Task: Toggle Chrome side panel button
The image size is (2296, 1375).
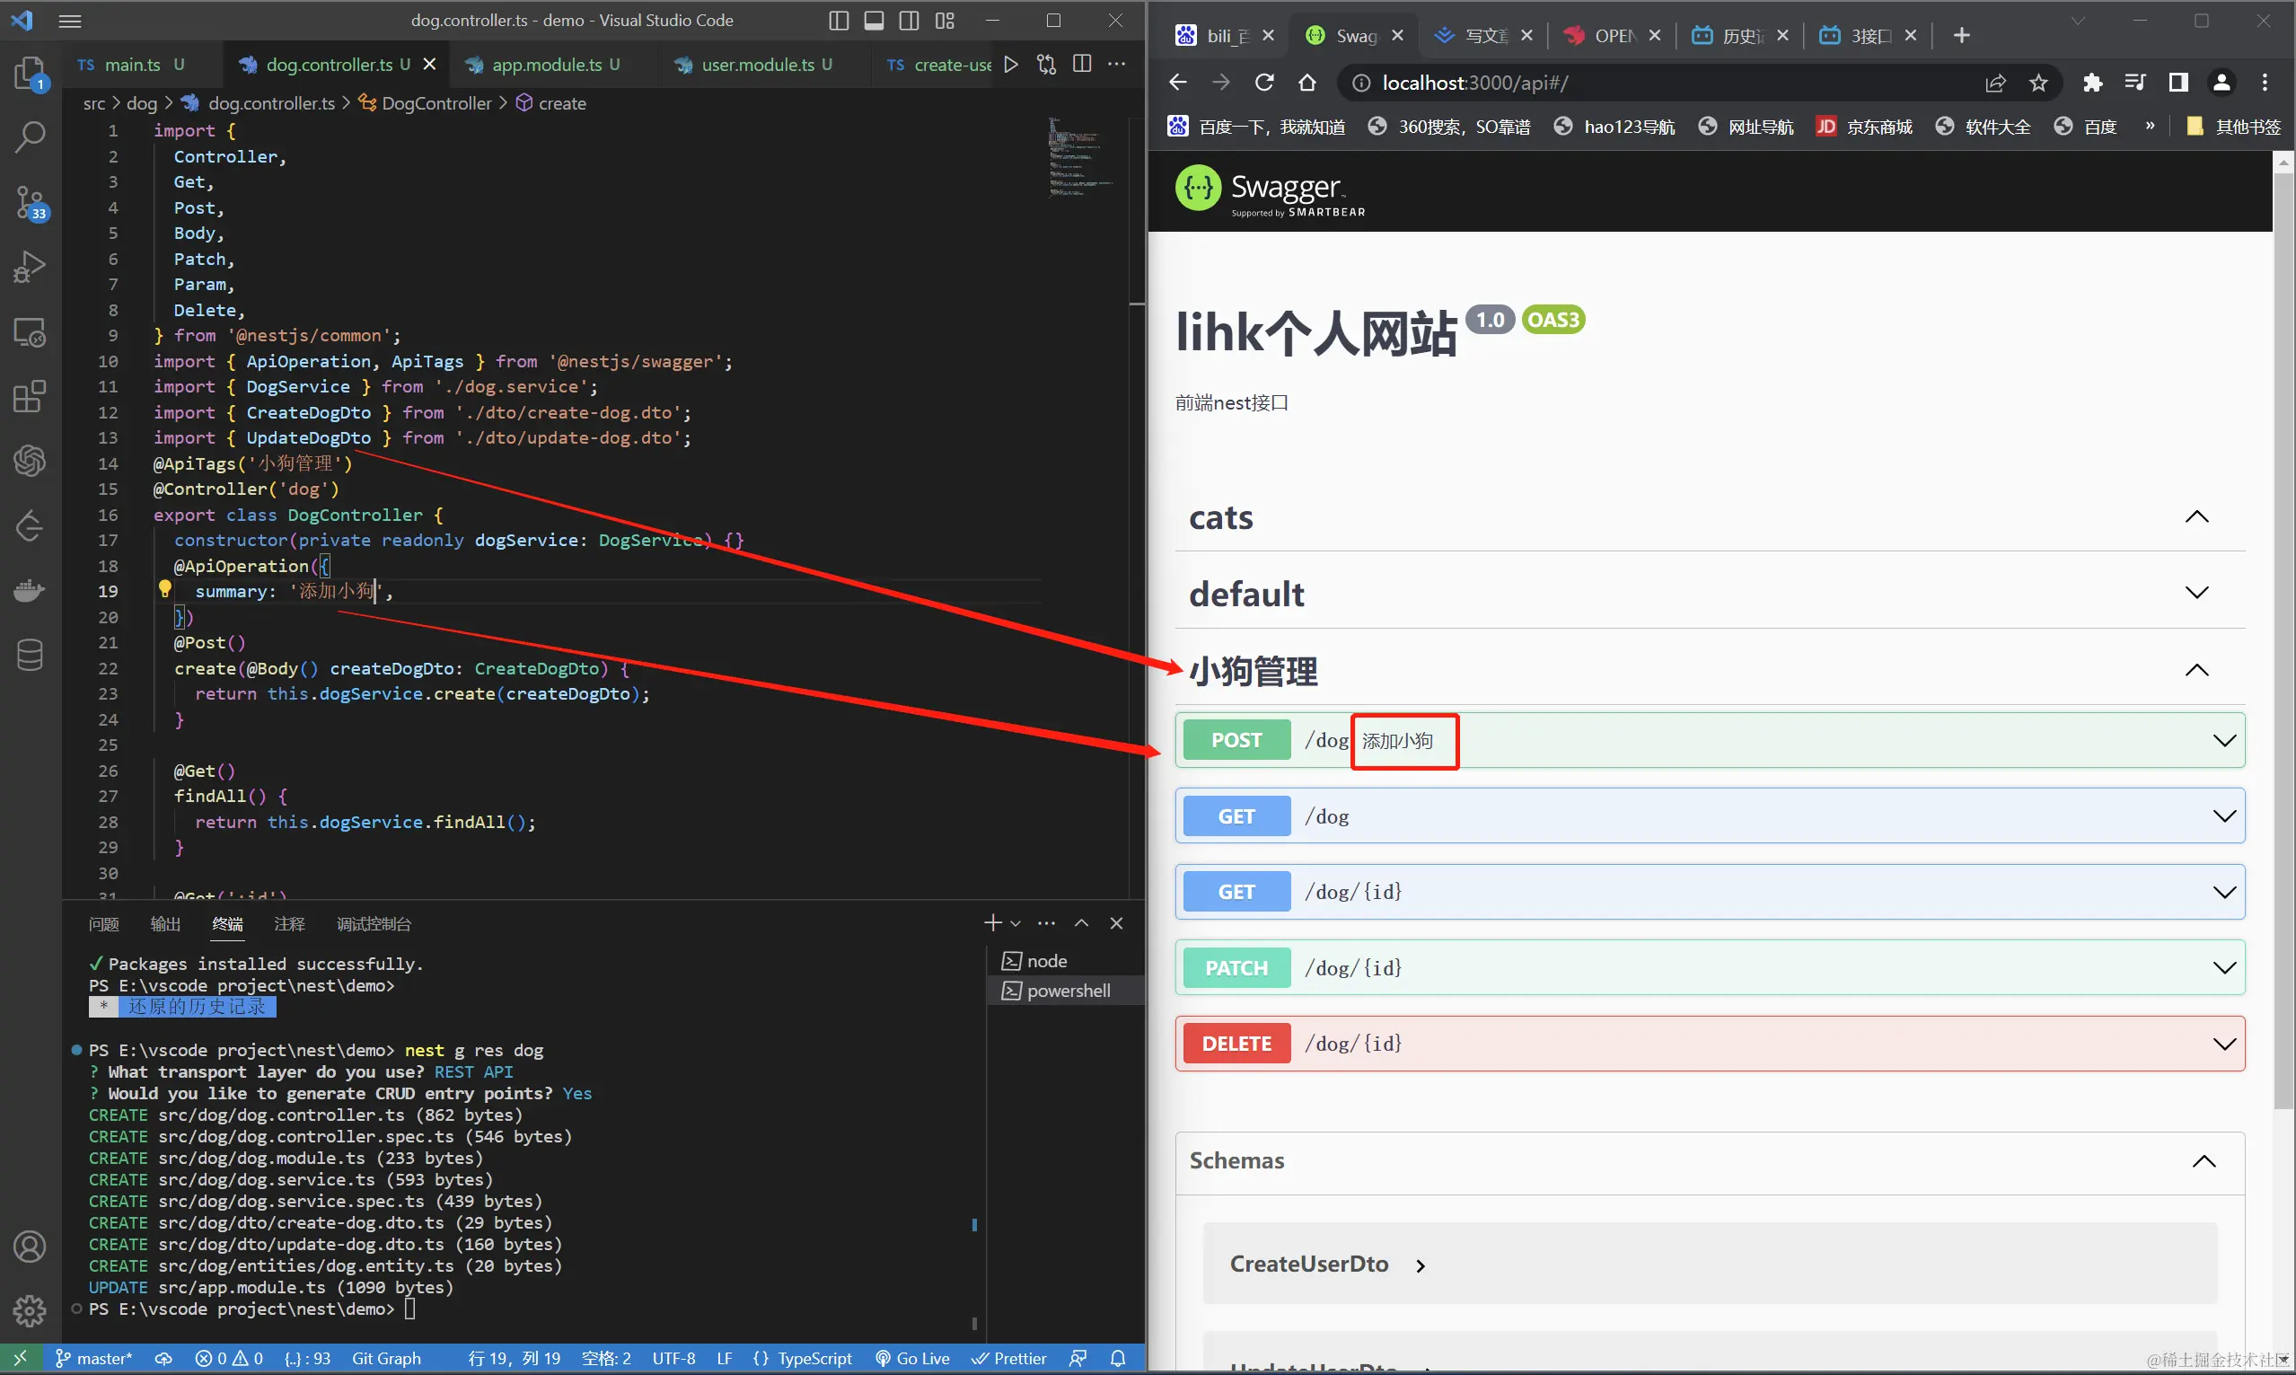Action: tap(2178, 84)
